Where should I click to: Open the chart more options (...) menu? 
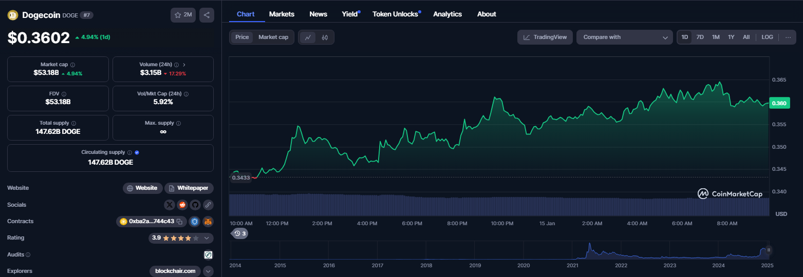pos(788,37)
